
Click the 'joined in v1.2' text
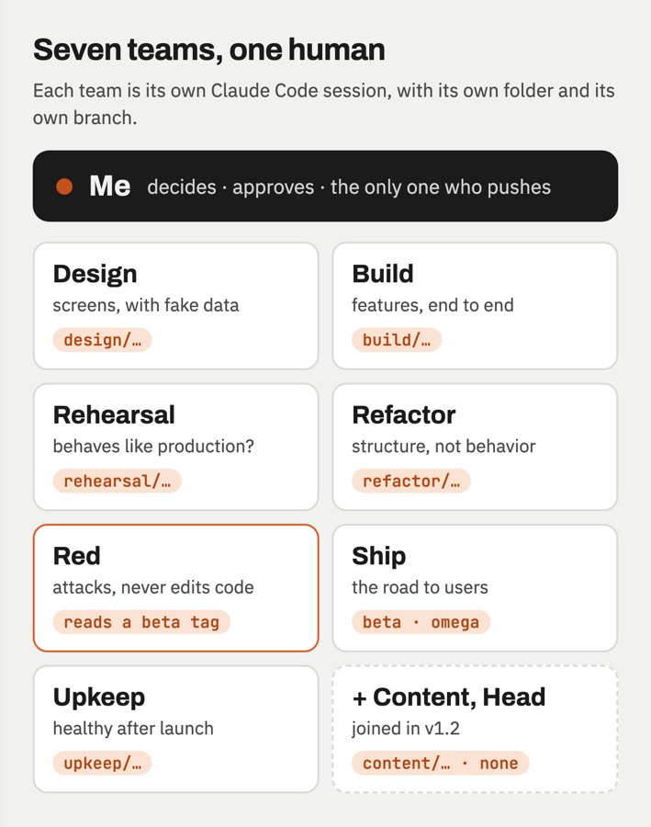point(406,729)
